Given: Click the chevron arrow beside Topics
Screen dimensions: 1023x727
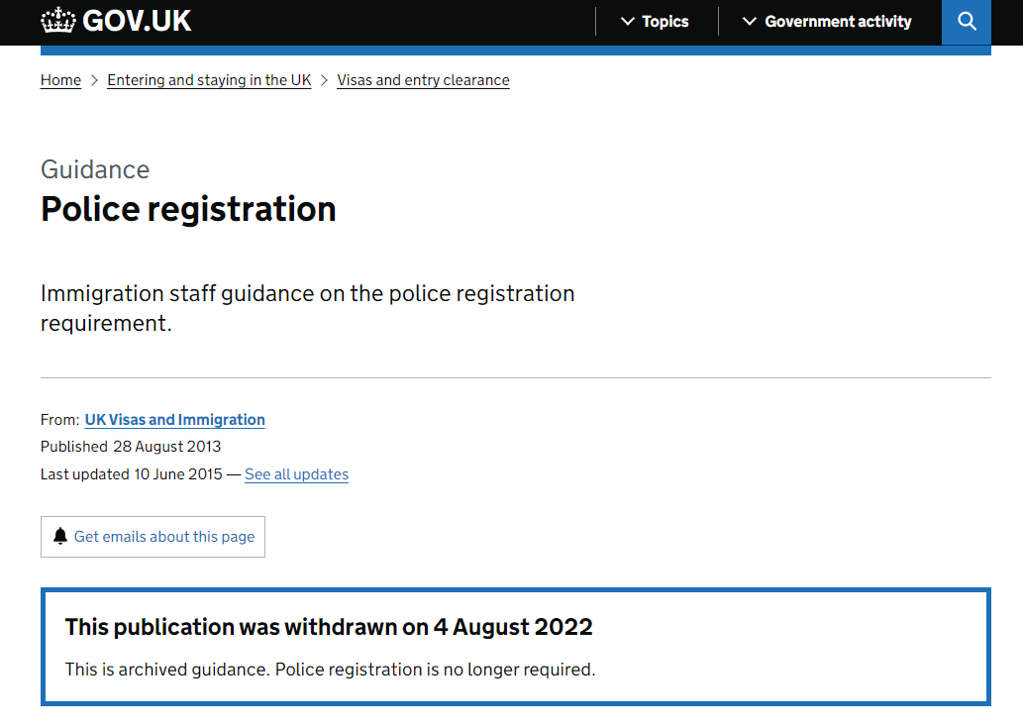Looking at the screenshot, I should pyautogui.click(x=627, y=21).
